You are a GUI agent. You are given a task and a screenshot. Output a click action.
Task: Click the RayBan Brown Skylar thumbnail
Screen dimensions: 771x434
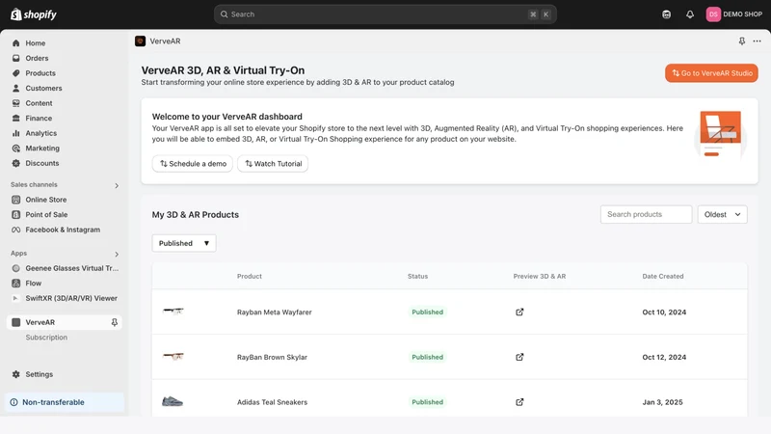tap(173, 356)
